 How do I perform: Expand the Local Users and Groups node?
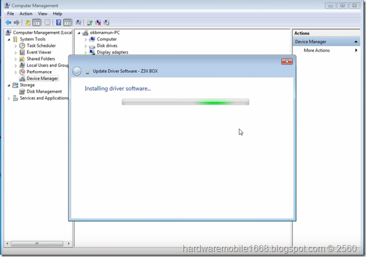(x=16, y=65)
